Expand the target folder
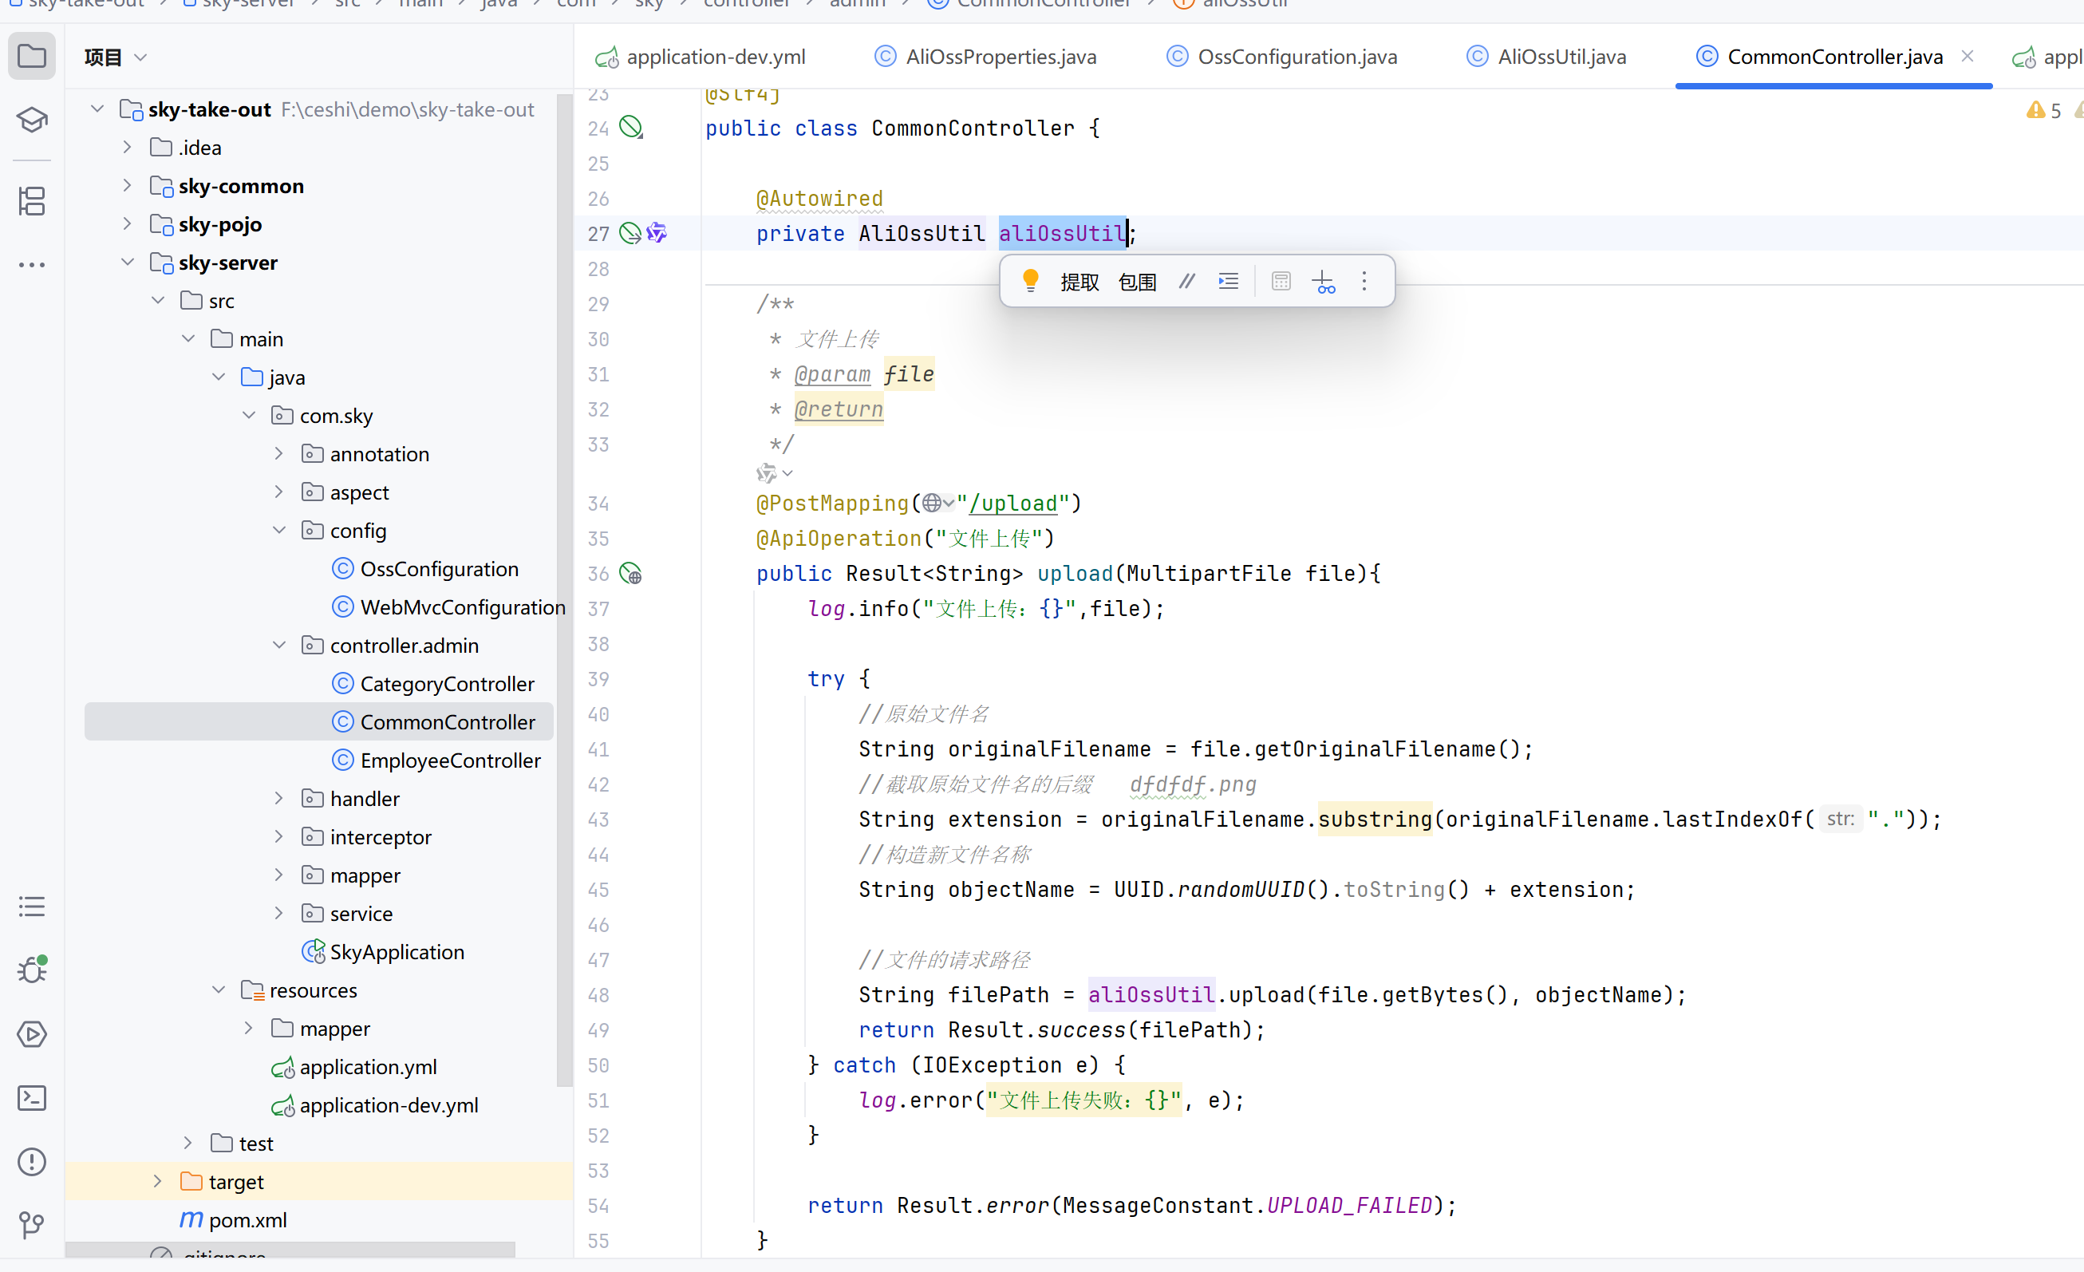The width and height of the screenshot is (2084, 1272). coord(157,1182)
